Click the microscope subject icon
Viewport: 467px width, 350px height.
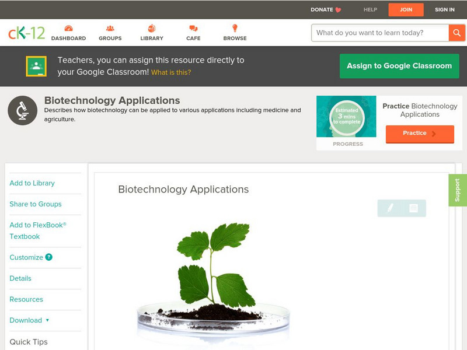tap(23, 110)
